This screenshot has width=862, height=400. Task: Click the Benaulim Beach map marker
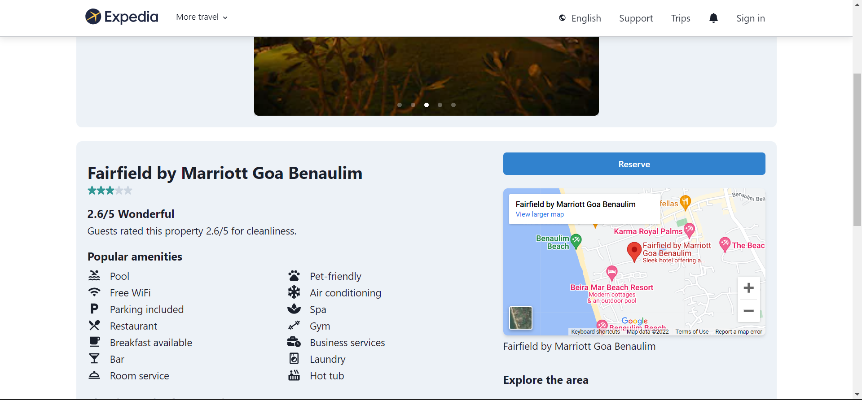tap(576, 241)
